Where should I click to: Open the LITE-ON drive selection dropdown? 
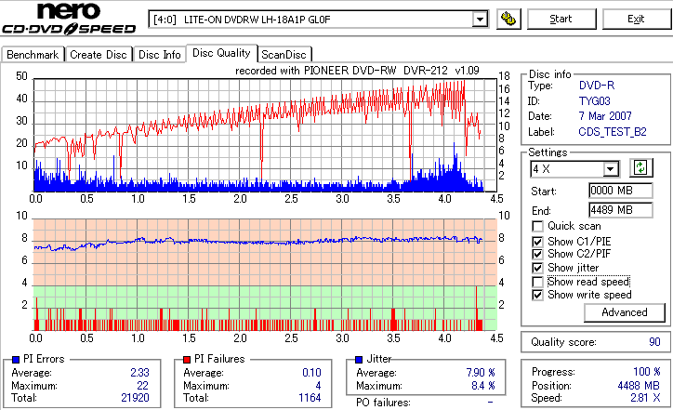pyautogui.click(x=480, y=20)
